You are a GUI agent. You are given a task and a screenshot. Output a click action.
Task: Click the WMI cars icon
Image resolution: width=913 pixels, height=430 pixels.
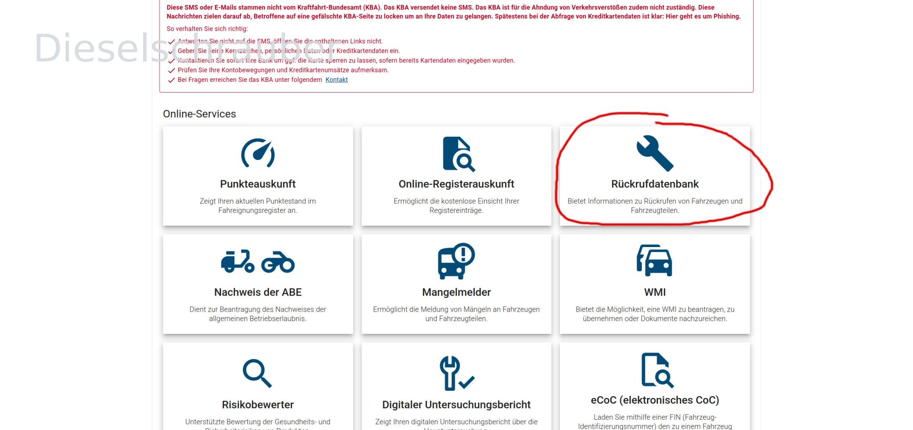[x=654, y=261]
